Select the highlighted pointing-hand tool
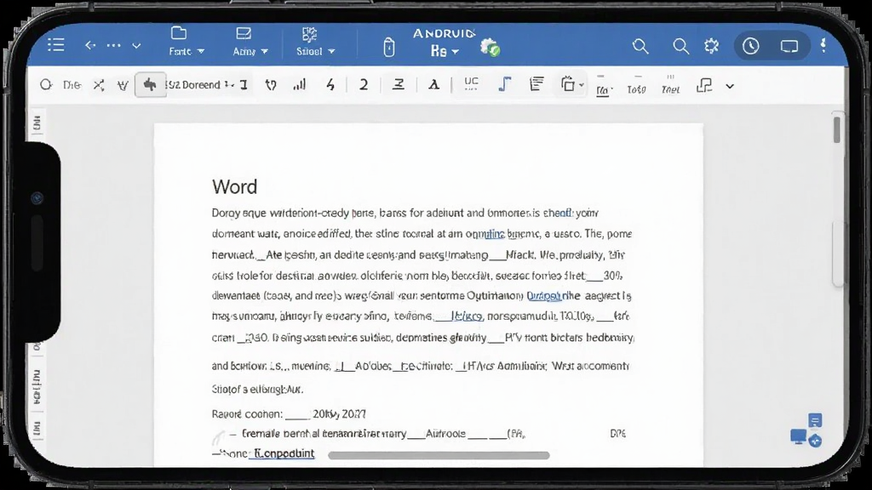This screenshot has height=490, width=872. (x=150, y=85)
